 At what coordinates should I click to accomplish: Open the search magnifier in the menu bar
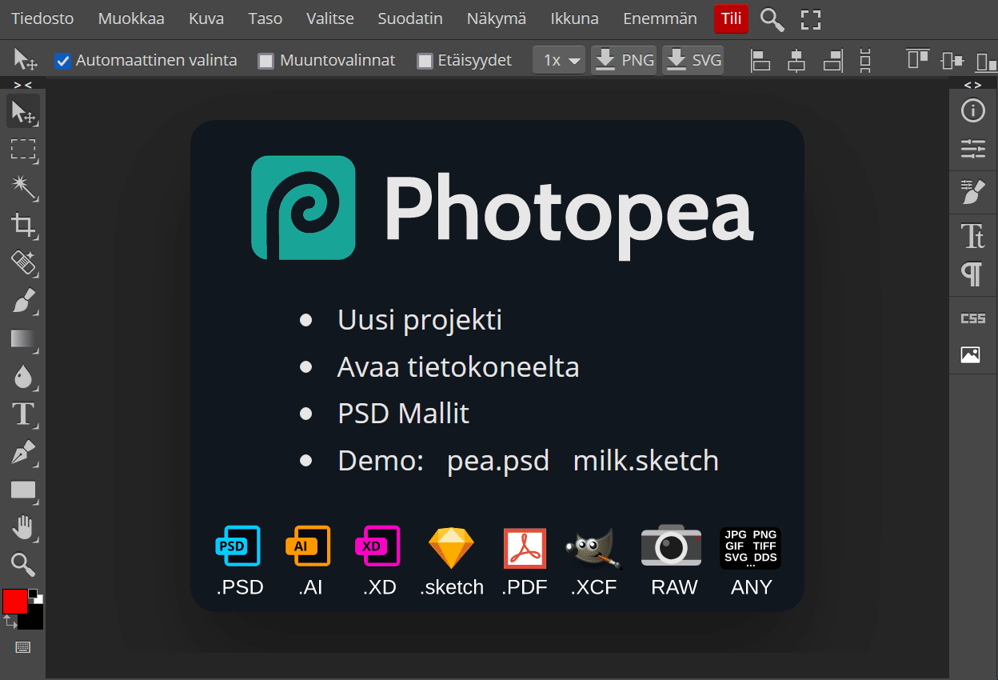[772, 19]
